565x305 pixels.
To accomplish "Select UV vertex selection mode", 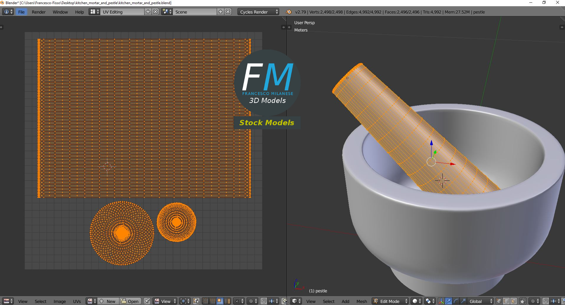I will point(205,301).
